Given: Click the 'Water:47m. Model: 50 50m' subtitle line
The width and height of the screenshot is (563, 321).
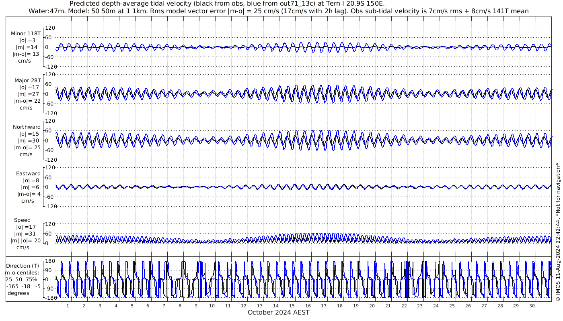Looking at the screenshot, I should (279, 11).
